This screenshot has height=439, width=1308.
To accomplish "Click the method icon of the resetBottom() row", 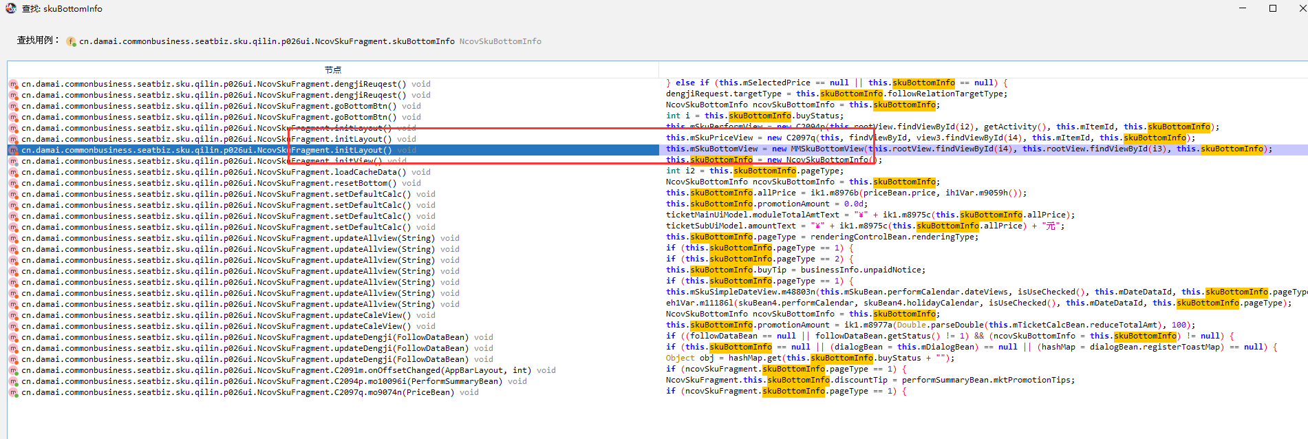I will (x=13, y=184).
